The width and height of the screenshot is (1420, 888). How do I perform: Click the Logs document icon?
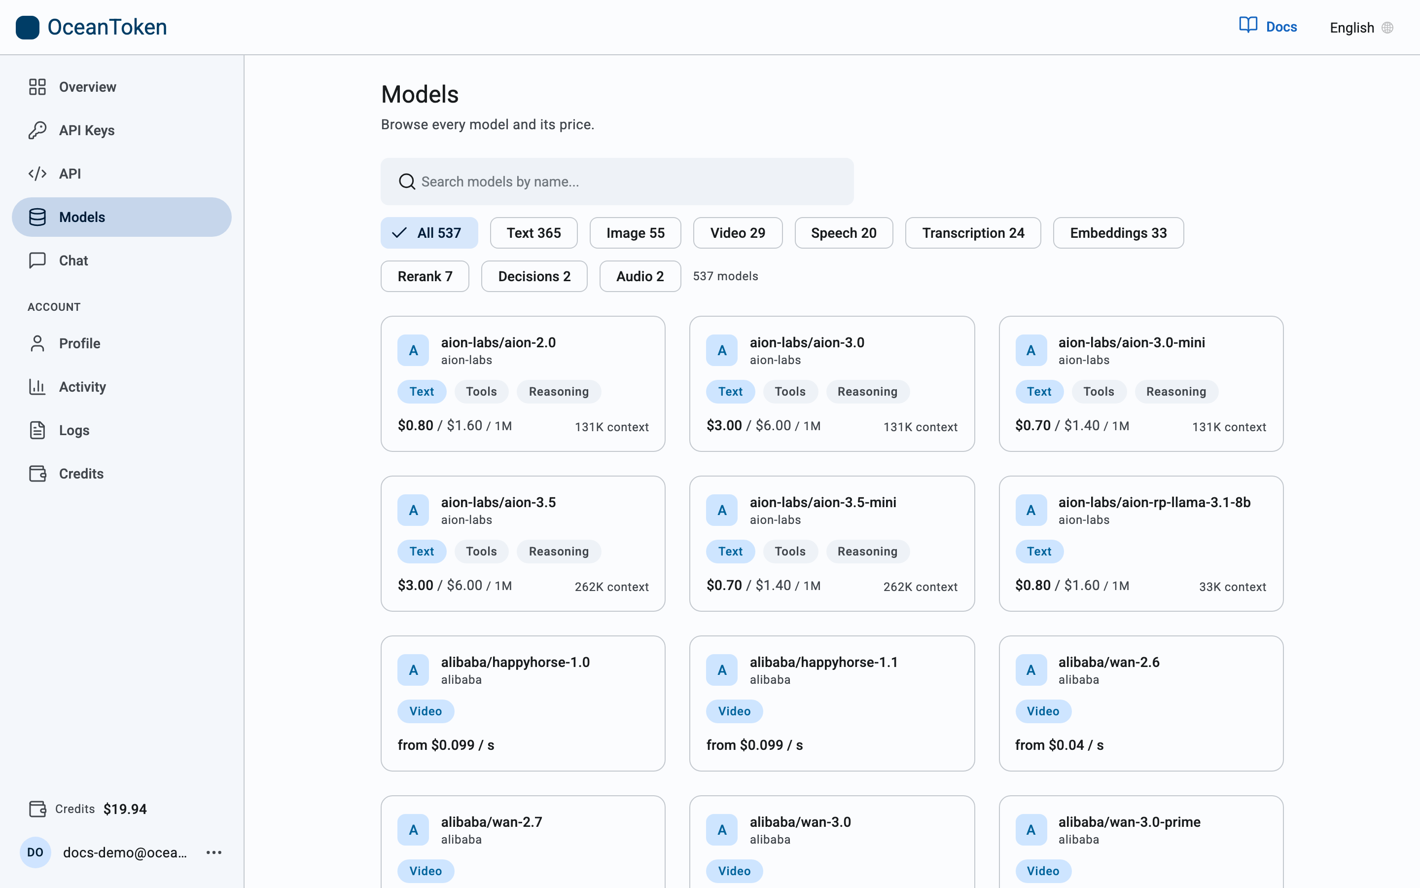point(37,431)
